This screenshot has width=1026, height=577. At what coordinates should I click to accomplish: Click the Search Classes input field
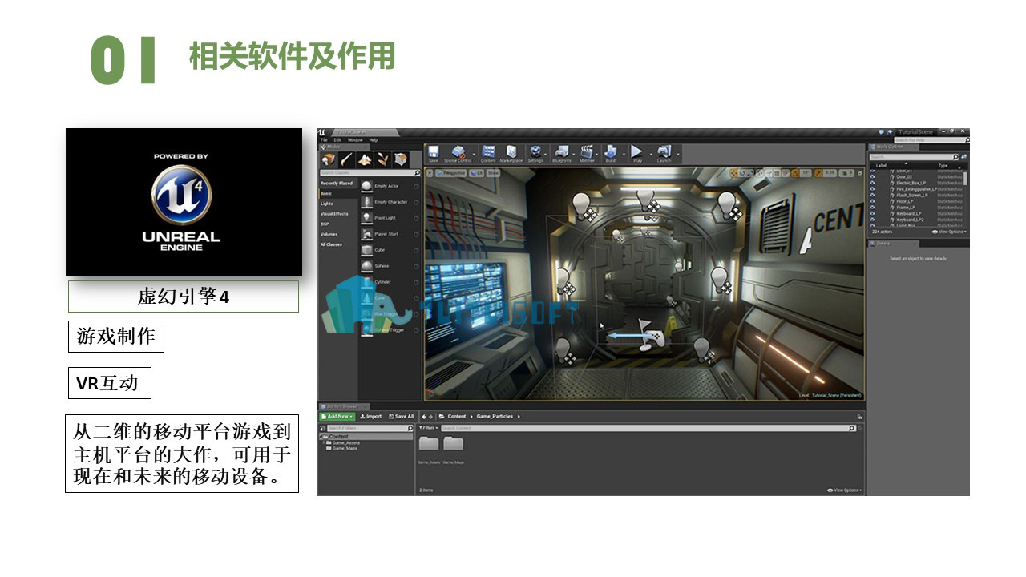[370, 173]
